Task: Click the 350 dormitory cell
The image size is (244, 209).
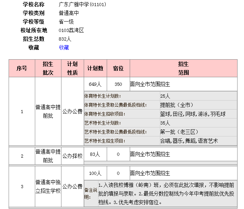Action: click(x=118, y=84)
